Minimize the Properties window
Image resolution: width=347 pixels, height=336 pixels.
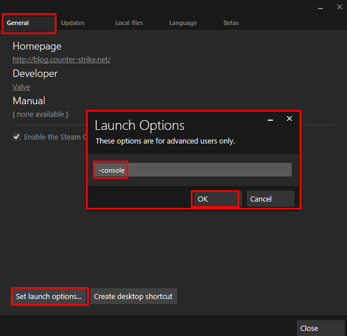point(320,8)
